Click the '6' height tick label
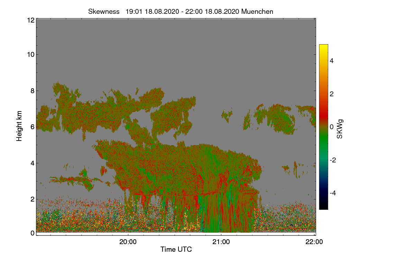The image size is (415, 277). coord(32,127)
